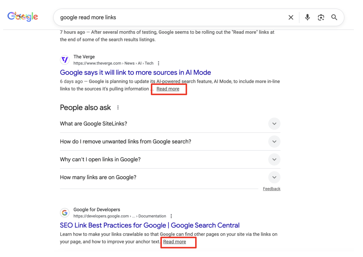This screenshot has width=363, height=257.
Task: Open the three-dot menu beside People also ask
Action: [118, 107]
